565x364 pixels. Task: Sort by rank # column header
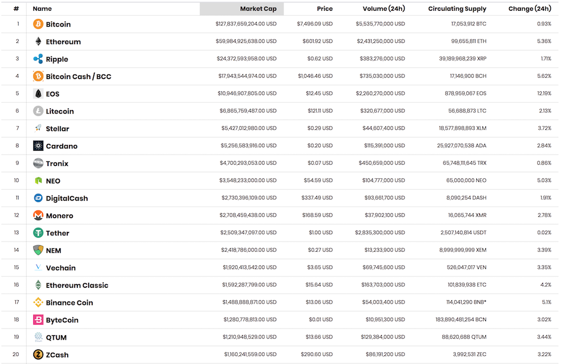16,8
